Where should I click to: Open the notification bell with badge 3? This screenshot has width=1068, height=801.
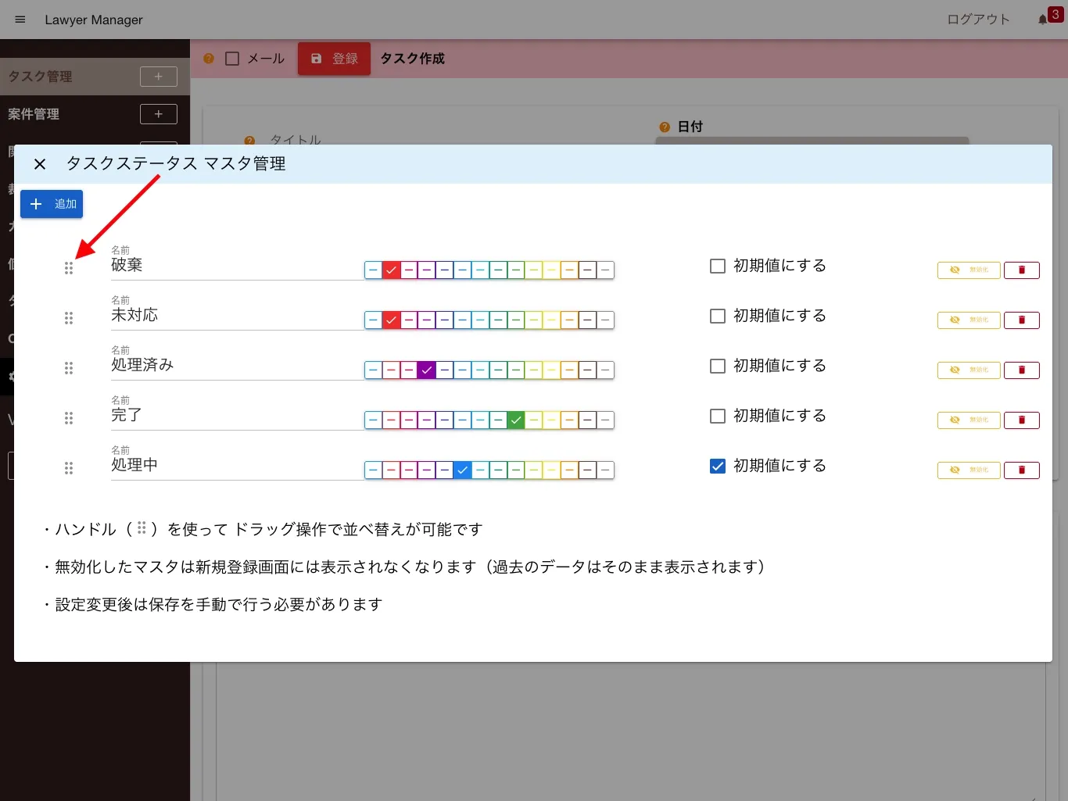(1043, 20)
